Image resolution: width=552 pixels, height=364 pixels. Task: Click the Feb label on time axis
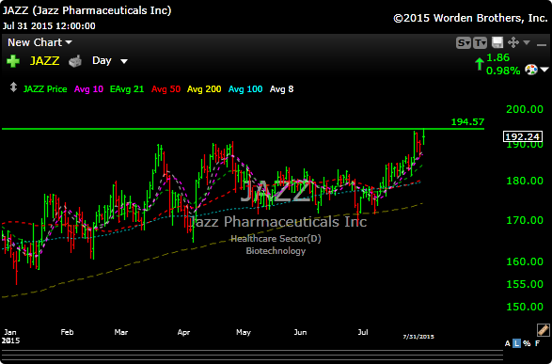click(67, 332)
